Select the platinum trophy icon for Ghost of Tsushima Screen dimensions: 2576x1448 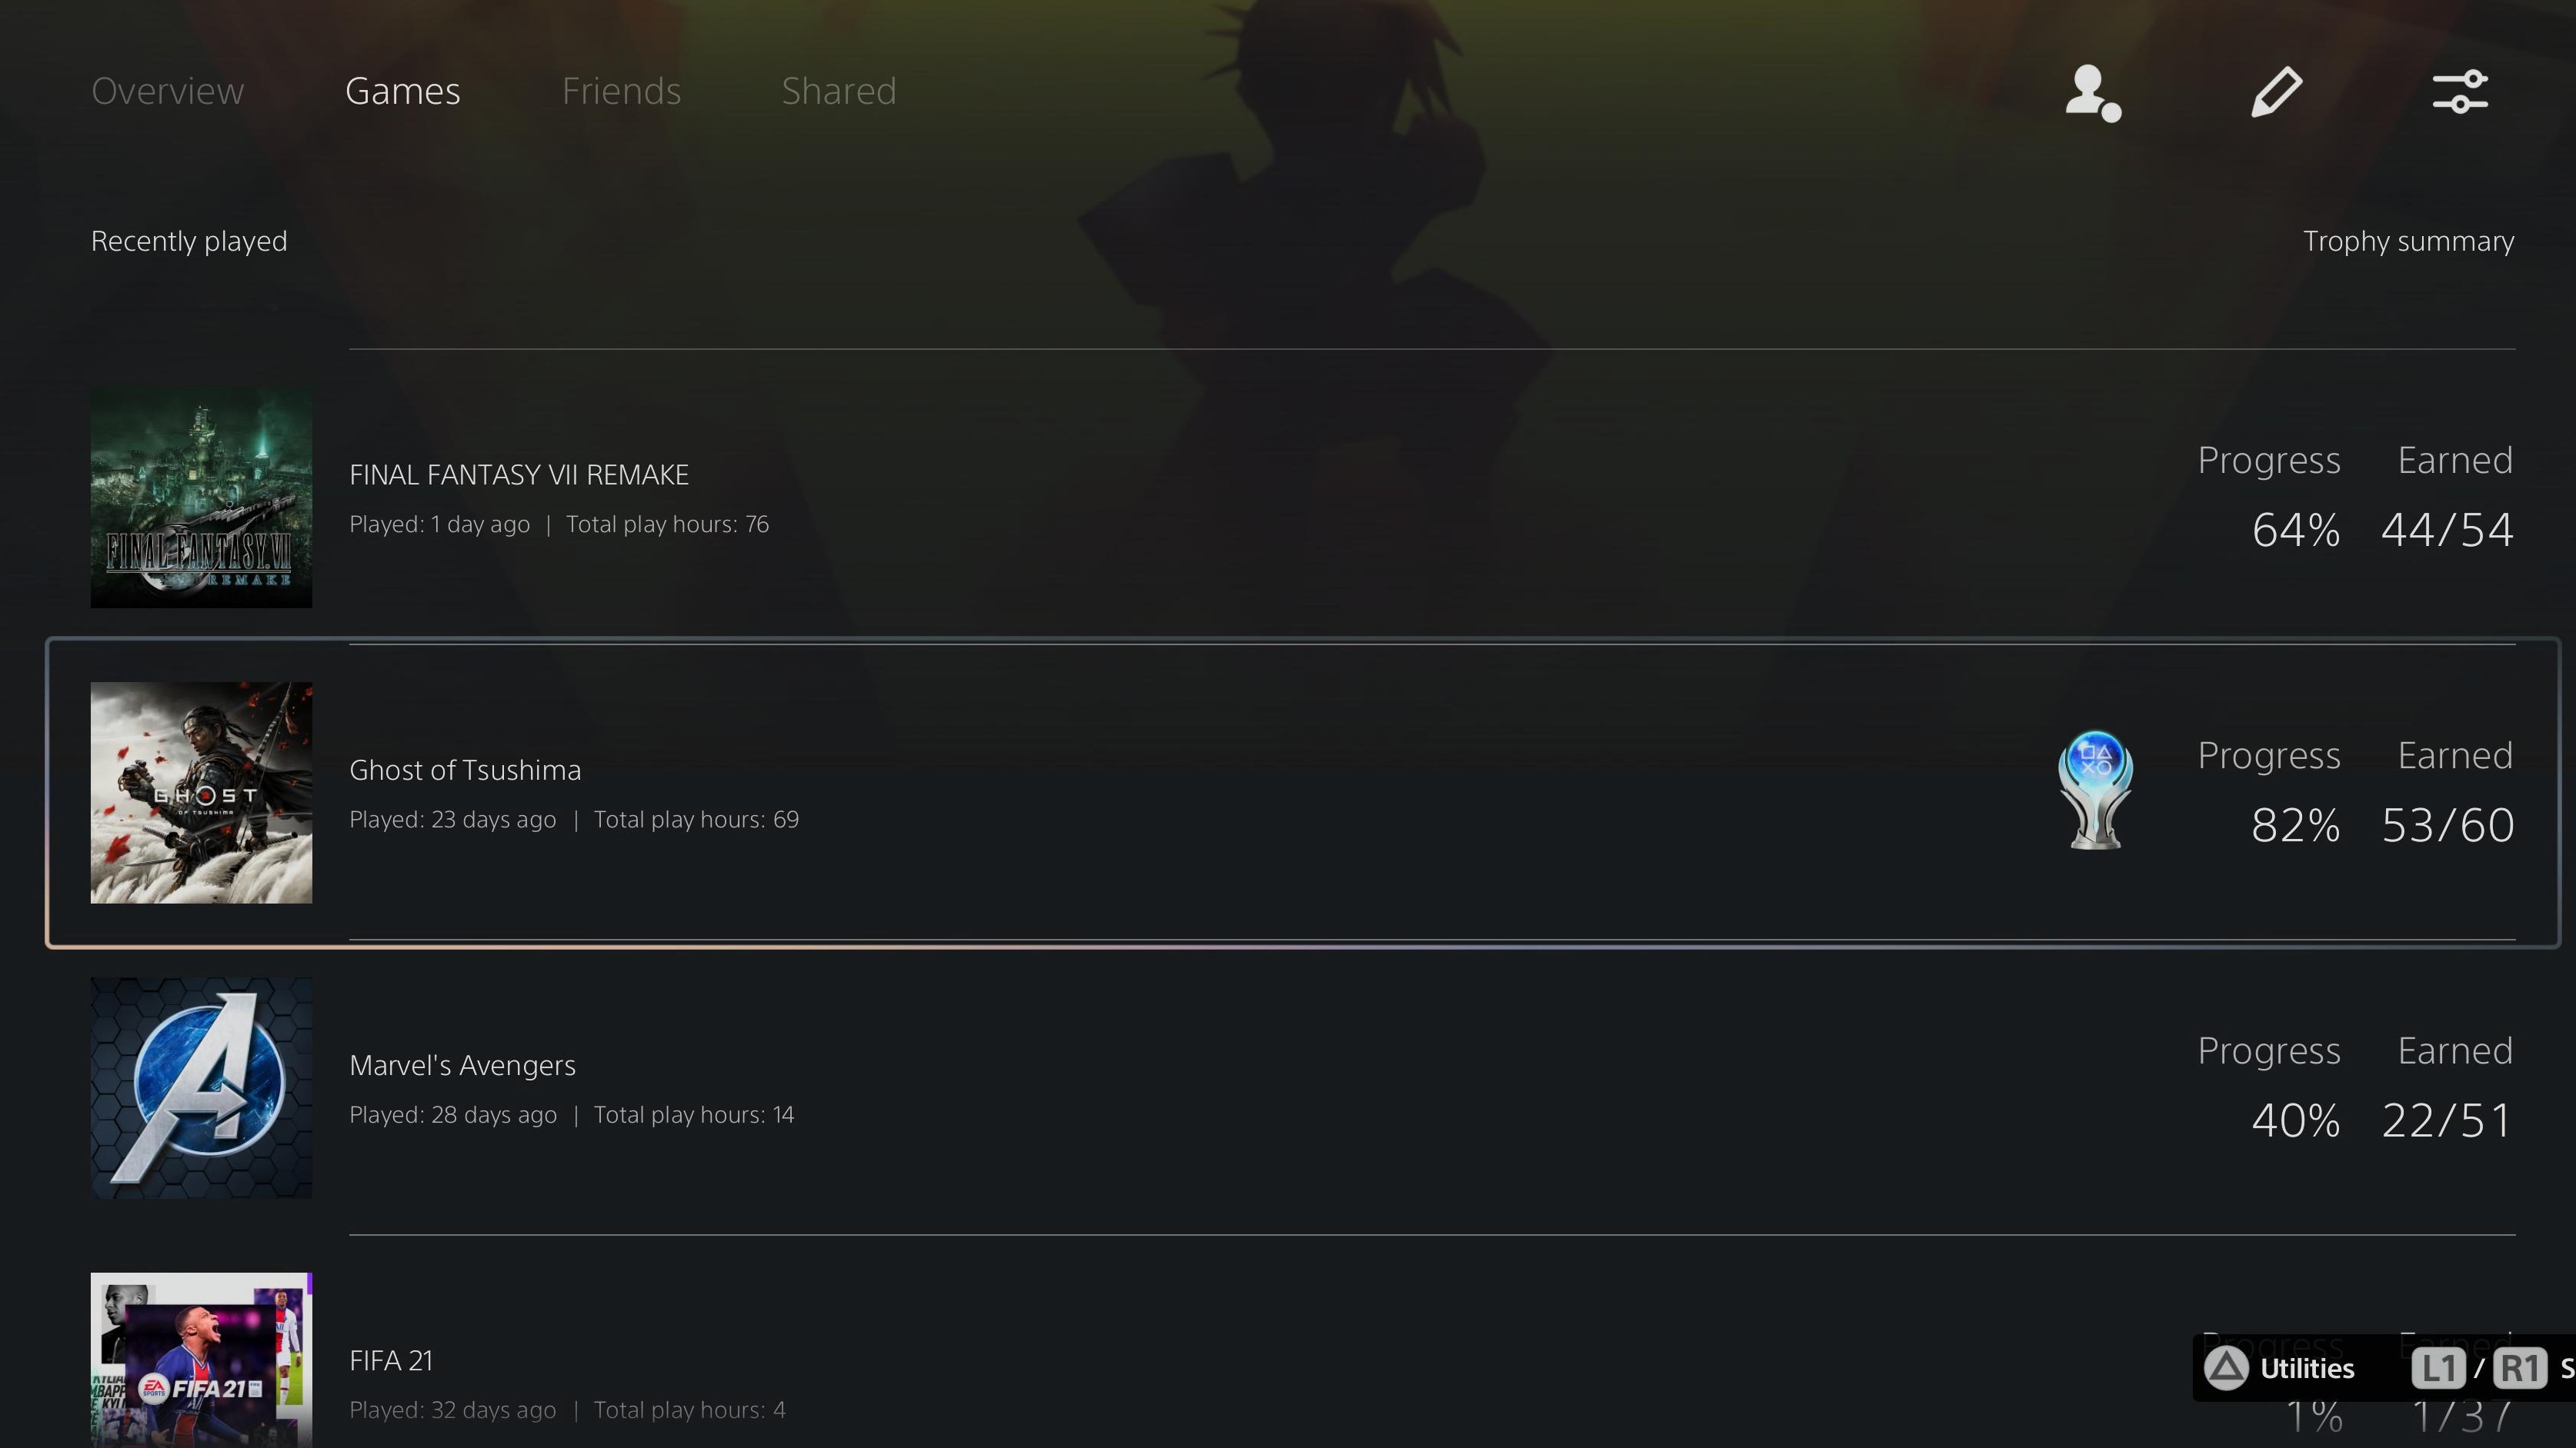2095,791
